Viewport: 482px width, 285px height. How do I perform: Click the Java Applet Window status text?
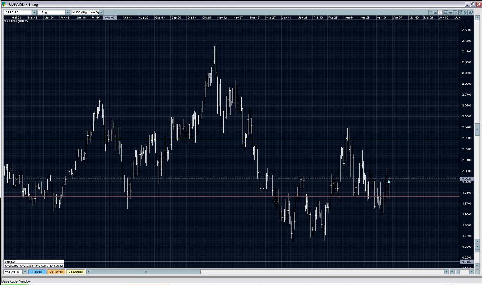click(x=16, y=281)
